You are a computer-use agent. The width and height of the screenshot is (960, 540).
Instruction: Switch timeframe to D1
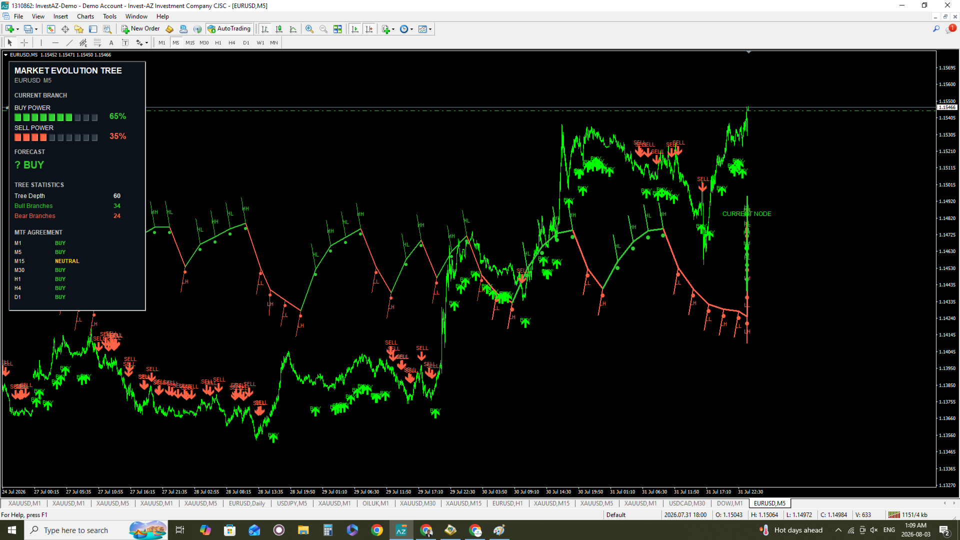pyautogui.click(x=246, y=43)
